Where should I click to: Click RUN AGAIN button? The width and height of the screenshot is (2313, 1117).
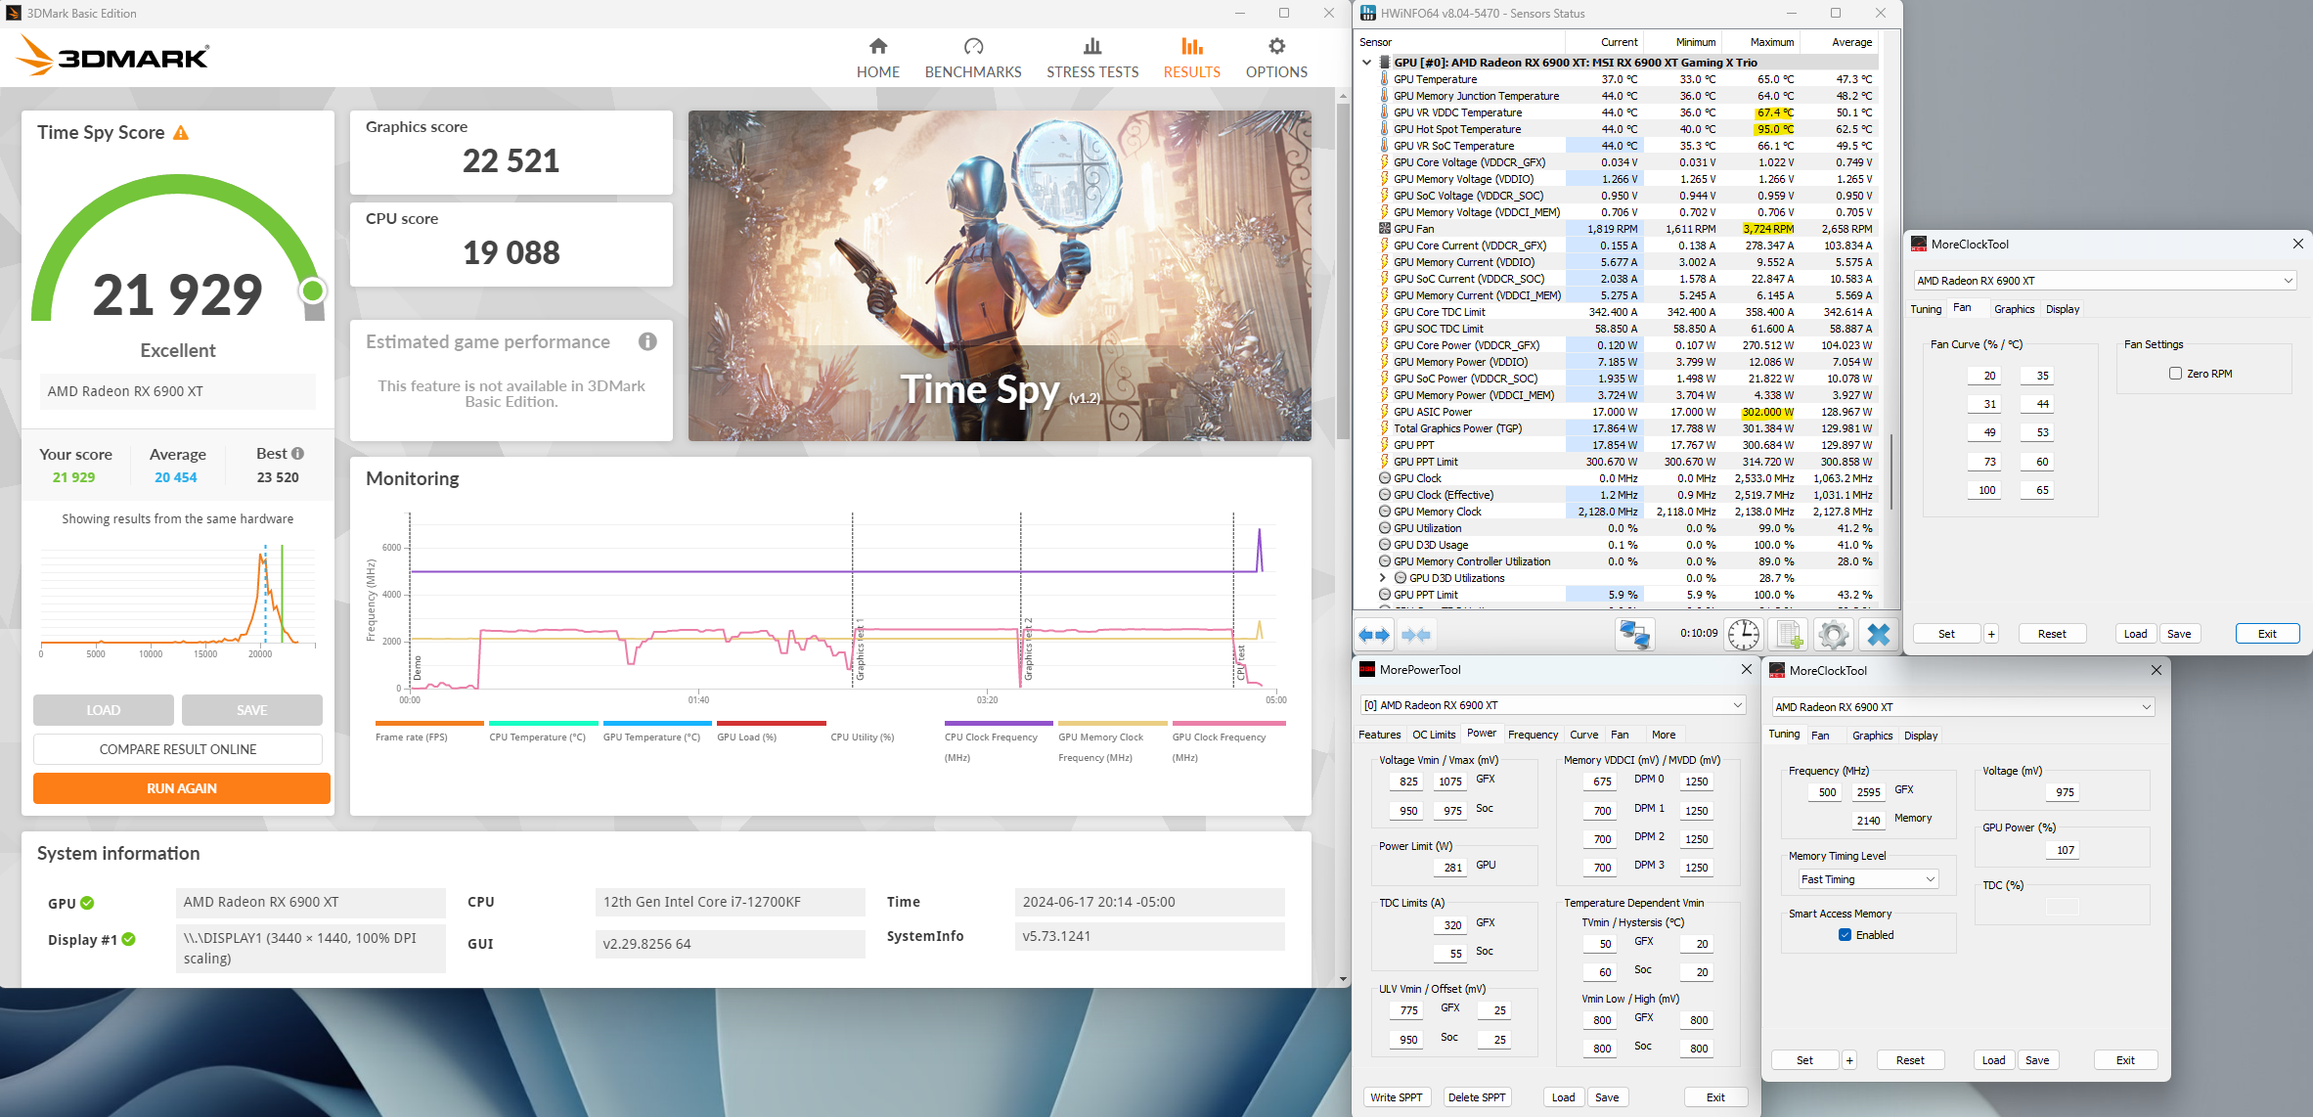[x=181, y=788]
